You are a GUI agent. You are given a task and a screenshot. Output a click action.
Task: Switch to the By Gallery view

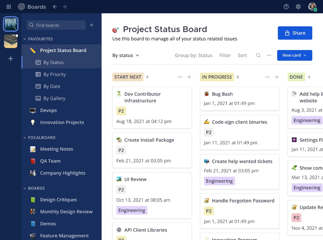click(62, 98)
